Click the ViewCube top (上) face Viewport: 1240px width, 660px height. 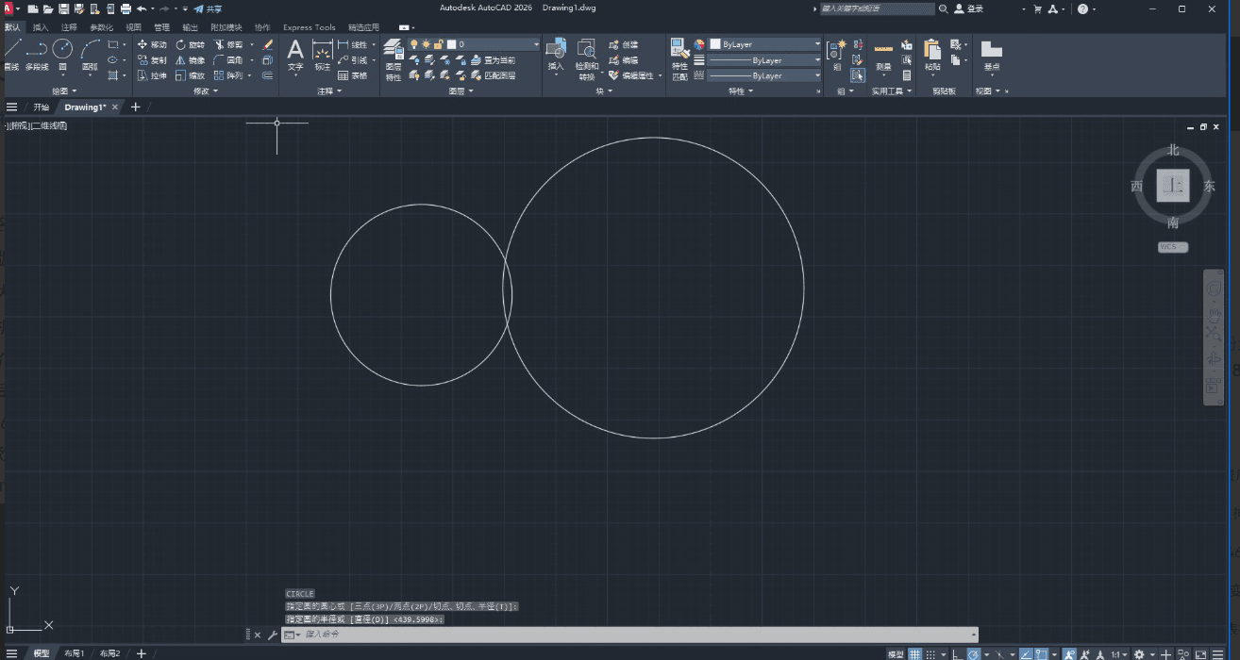[1173, 186]
